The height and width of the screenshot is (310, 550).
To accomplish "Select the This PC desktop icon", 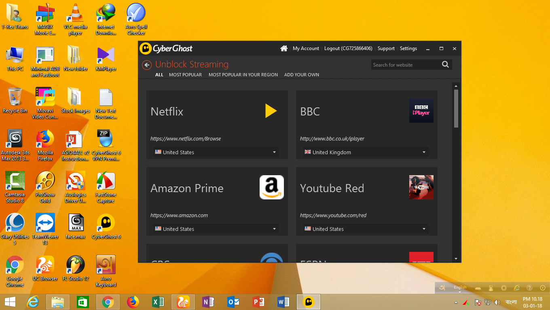I will [x=15, y=59].
